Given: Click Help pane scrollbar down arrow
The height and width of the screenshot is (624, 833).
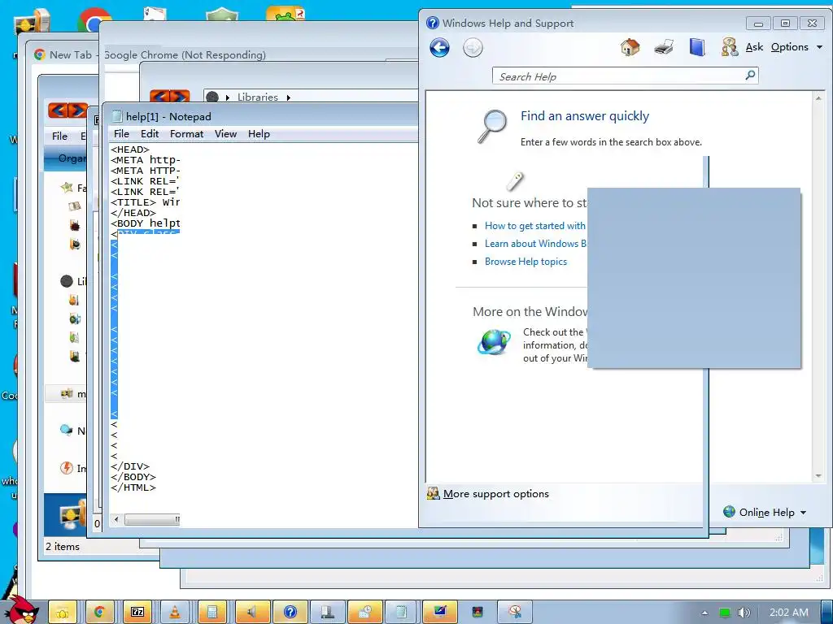Looking at the screenshot, I should pyautogui.click(x=818, y=476).
